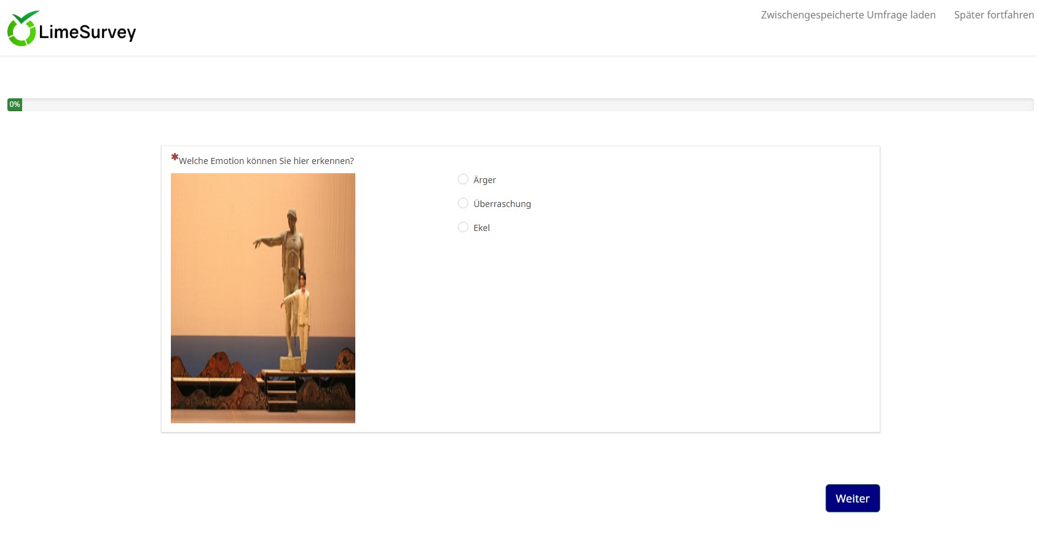The height and width of the screenshot is (540, 1037).
Task: Click the statue's outstretched hand in photo
Action: pos(258,243)
